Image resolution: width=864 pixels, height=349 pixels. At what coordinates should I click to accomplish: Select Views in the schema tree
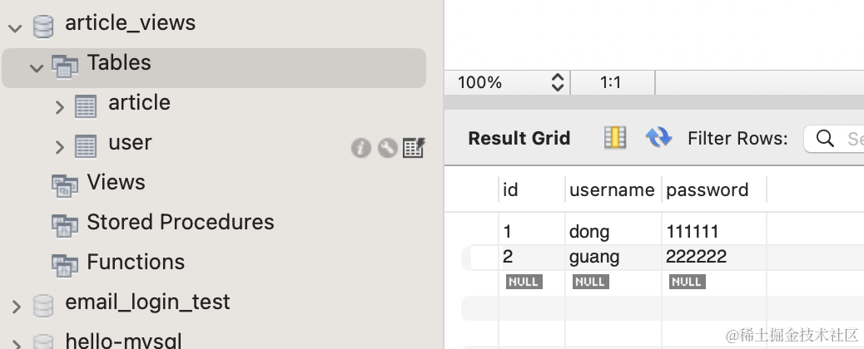click(116, 183)
